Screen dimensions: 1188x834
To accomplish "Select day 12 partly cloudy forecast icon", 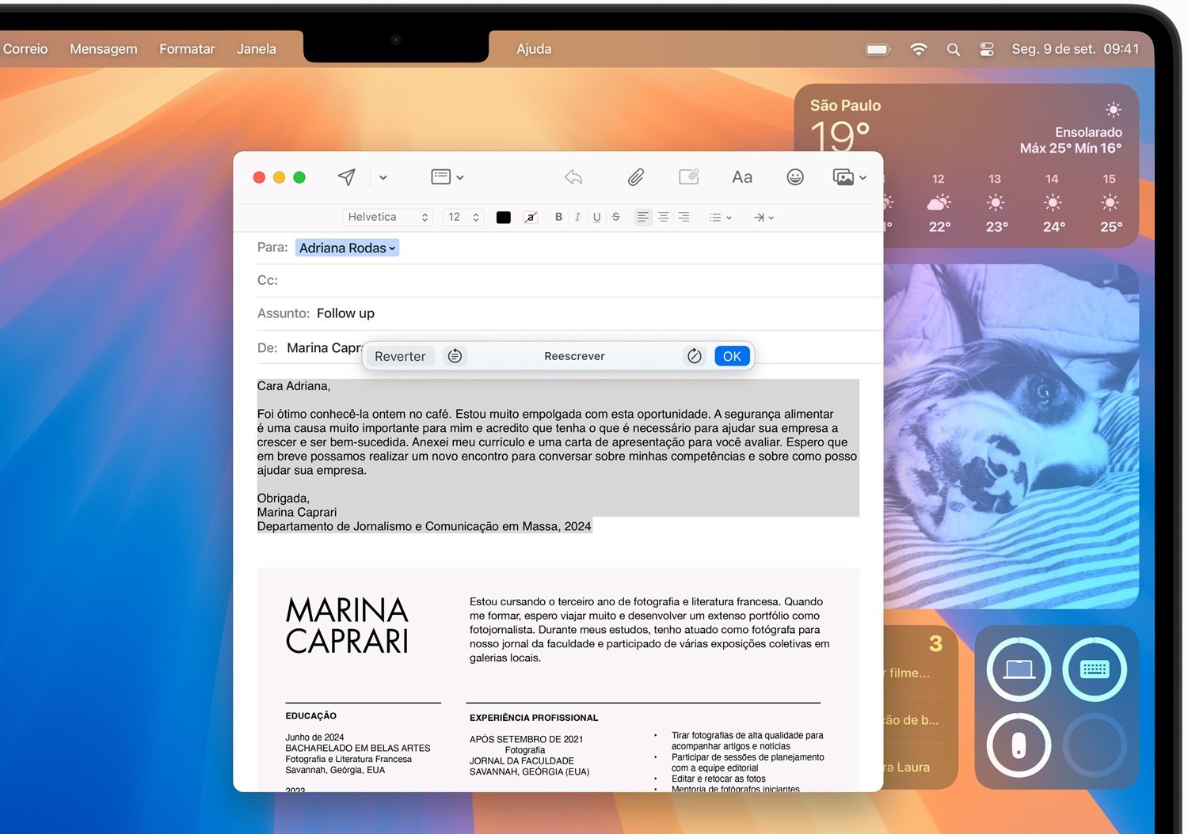I will coord(939,203).
